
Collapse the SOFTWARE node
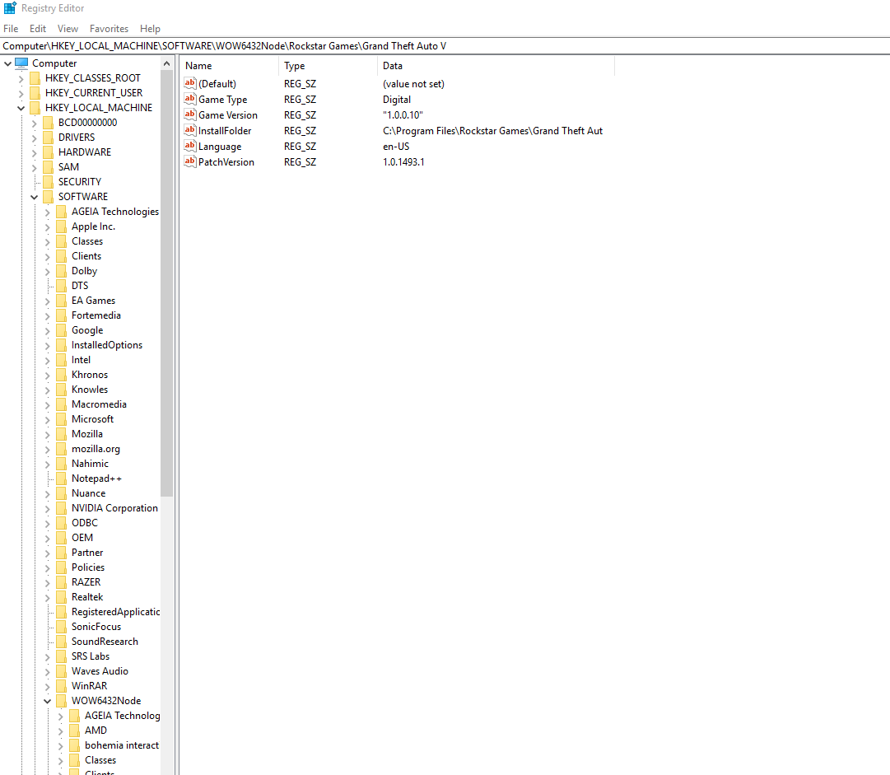point(34,197)
